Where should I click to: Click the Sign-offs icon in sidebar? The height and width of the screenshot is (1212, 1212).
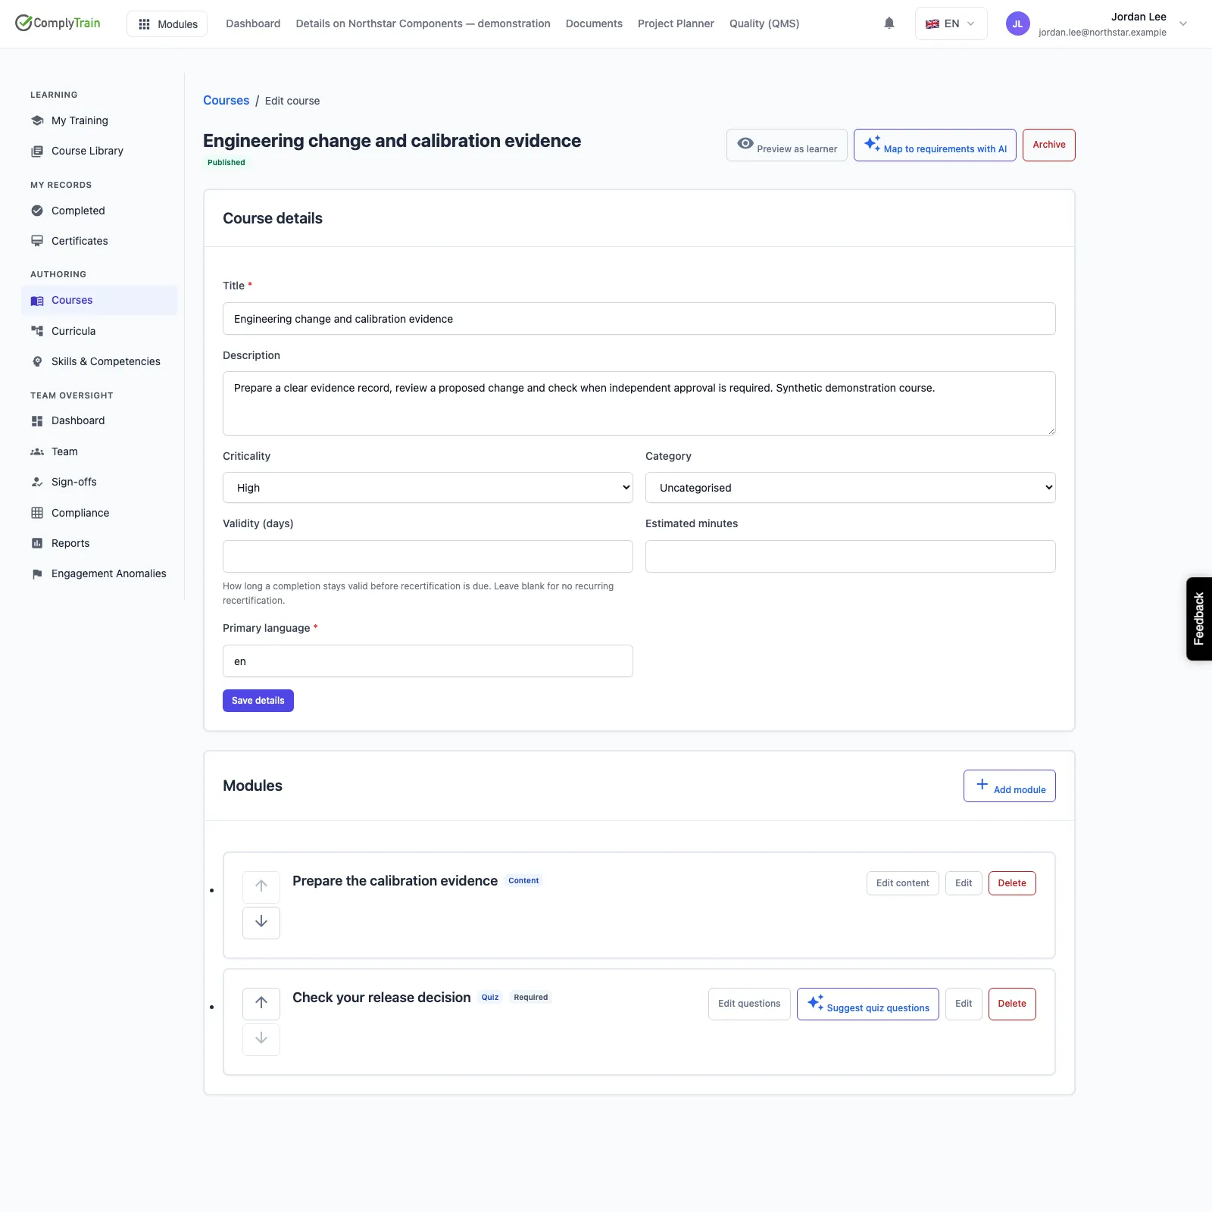37,482
